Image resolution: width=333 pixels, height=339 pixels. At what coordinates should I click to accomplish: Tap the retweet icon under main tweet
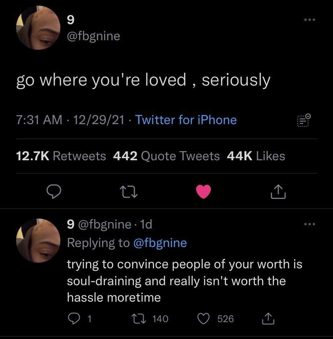[x=129, y=192]
